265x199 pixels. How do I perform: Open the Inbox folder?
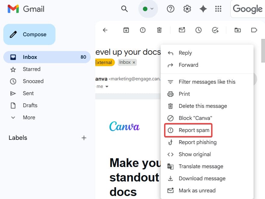pos(47,57)
